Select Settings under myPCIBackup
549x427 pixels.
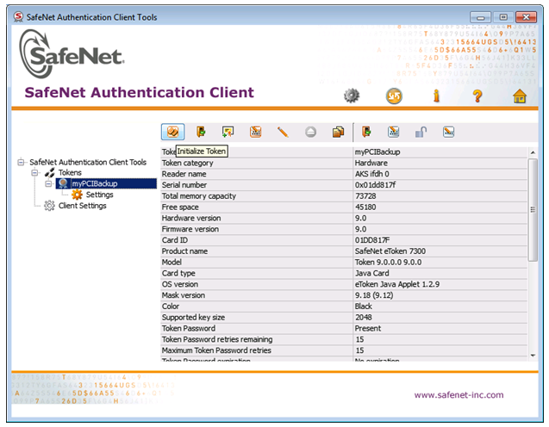(99, 195)
